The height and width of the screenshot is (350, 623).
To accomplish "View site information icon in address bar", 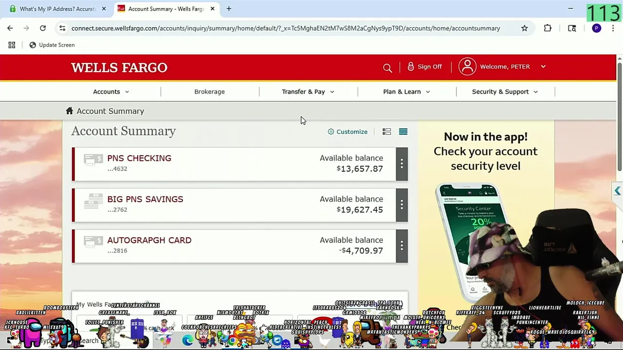I will 62,28.
